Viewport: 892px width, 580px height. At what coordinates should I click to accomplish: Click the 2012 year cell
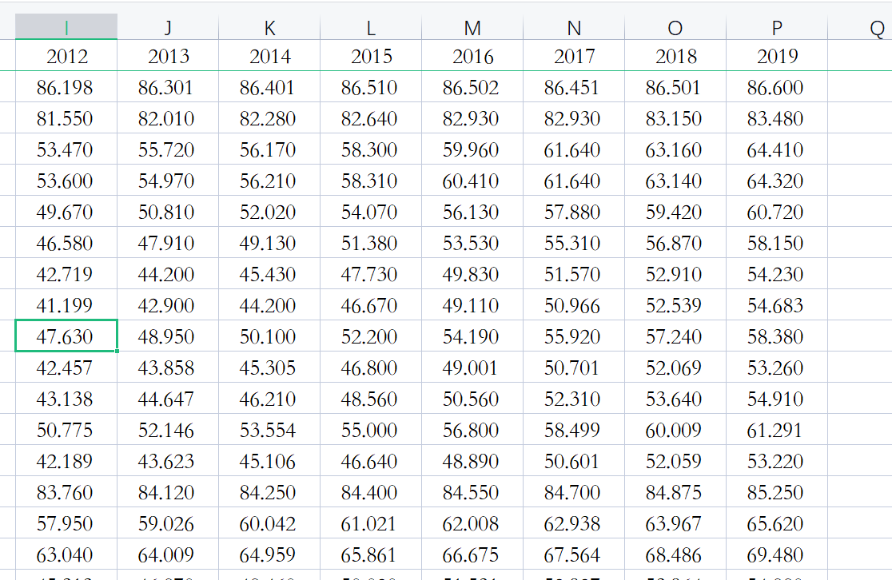tap(66, 56)
